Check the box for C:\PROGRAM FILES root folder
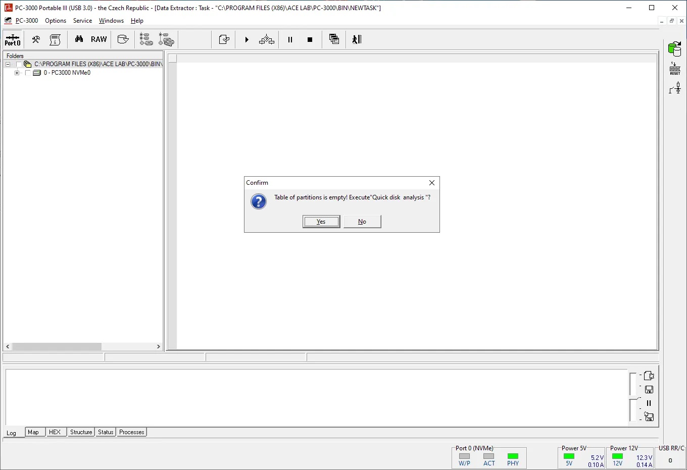This screenshot has width=687, height=470. [19, 65]
